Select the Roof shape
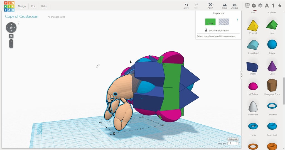 point(272,27)
